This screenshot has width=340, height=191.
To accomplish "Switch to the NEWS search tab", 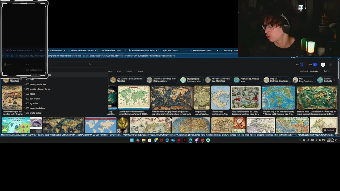I will (119, 71).
